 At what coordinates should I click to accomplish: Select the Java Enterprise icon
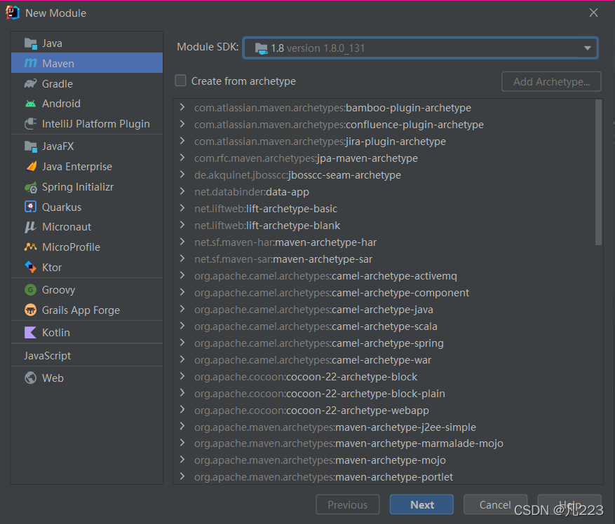31,167
